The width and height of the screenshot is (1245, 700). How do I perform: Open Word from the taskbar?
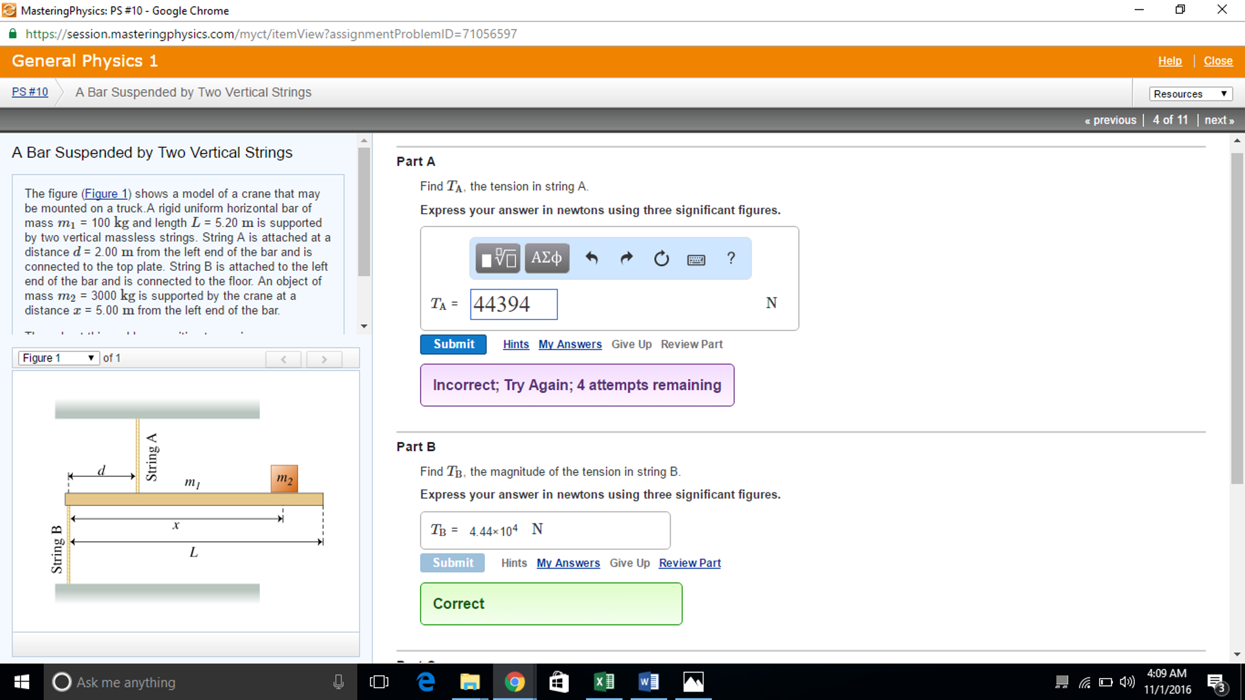coord(649,682)
